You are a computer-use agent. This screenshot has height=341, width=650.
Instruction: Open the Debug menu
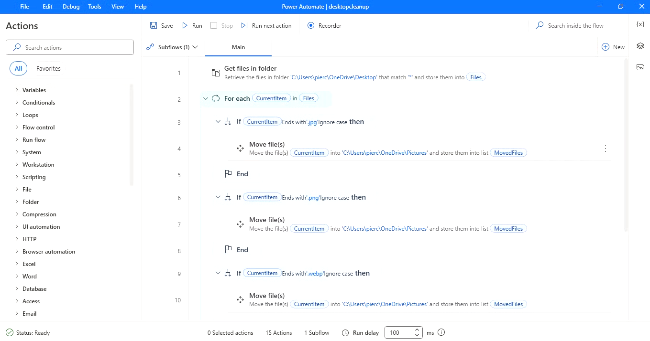click(x=71, y=7)
